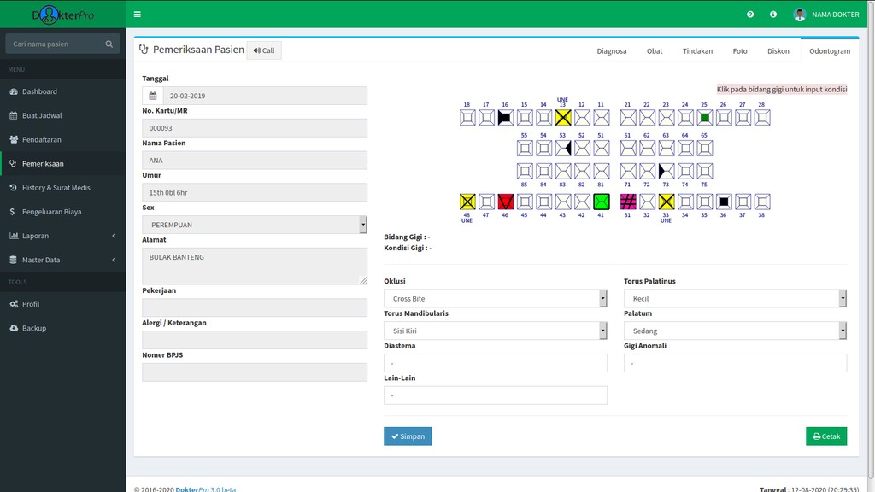
Task: Select bright green tooth 41
Action: pos(601,202)
